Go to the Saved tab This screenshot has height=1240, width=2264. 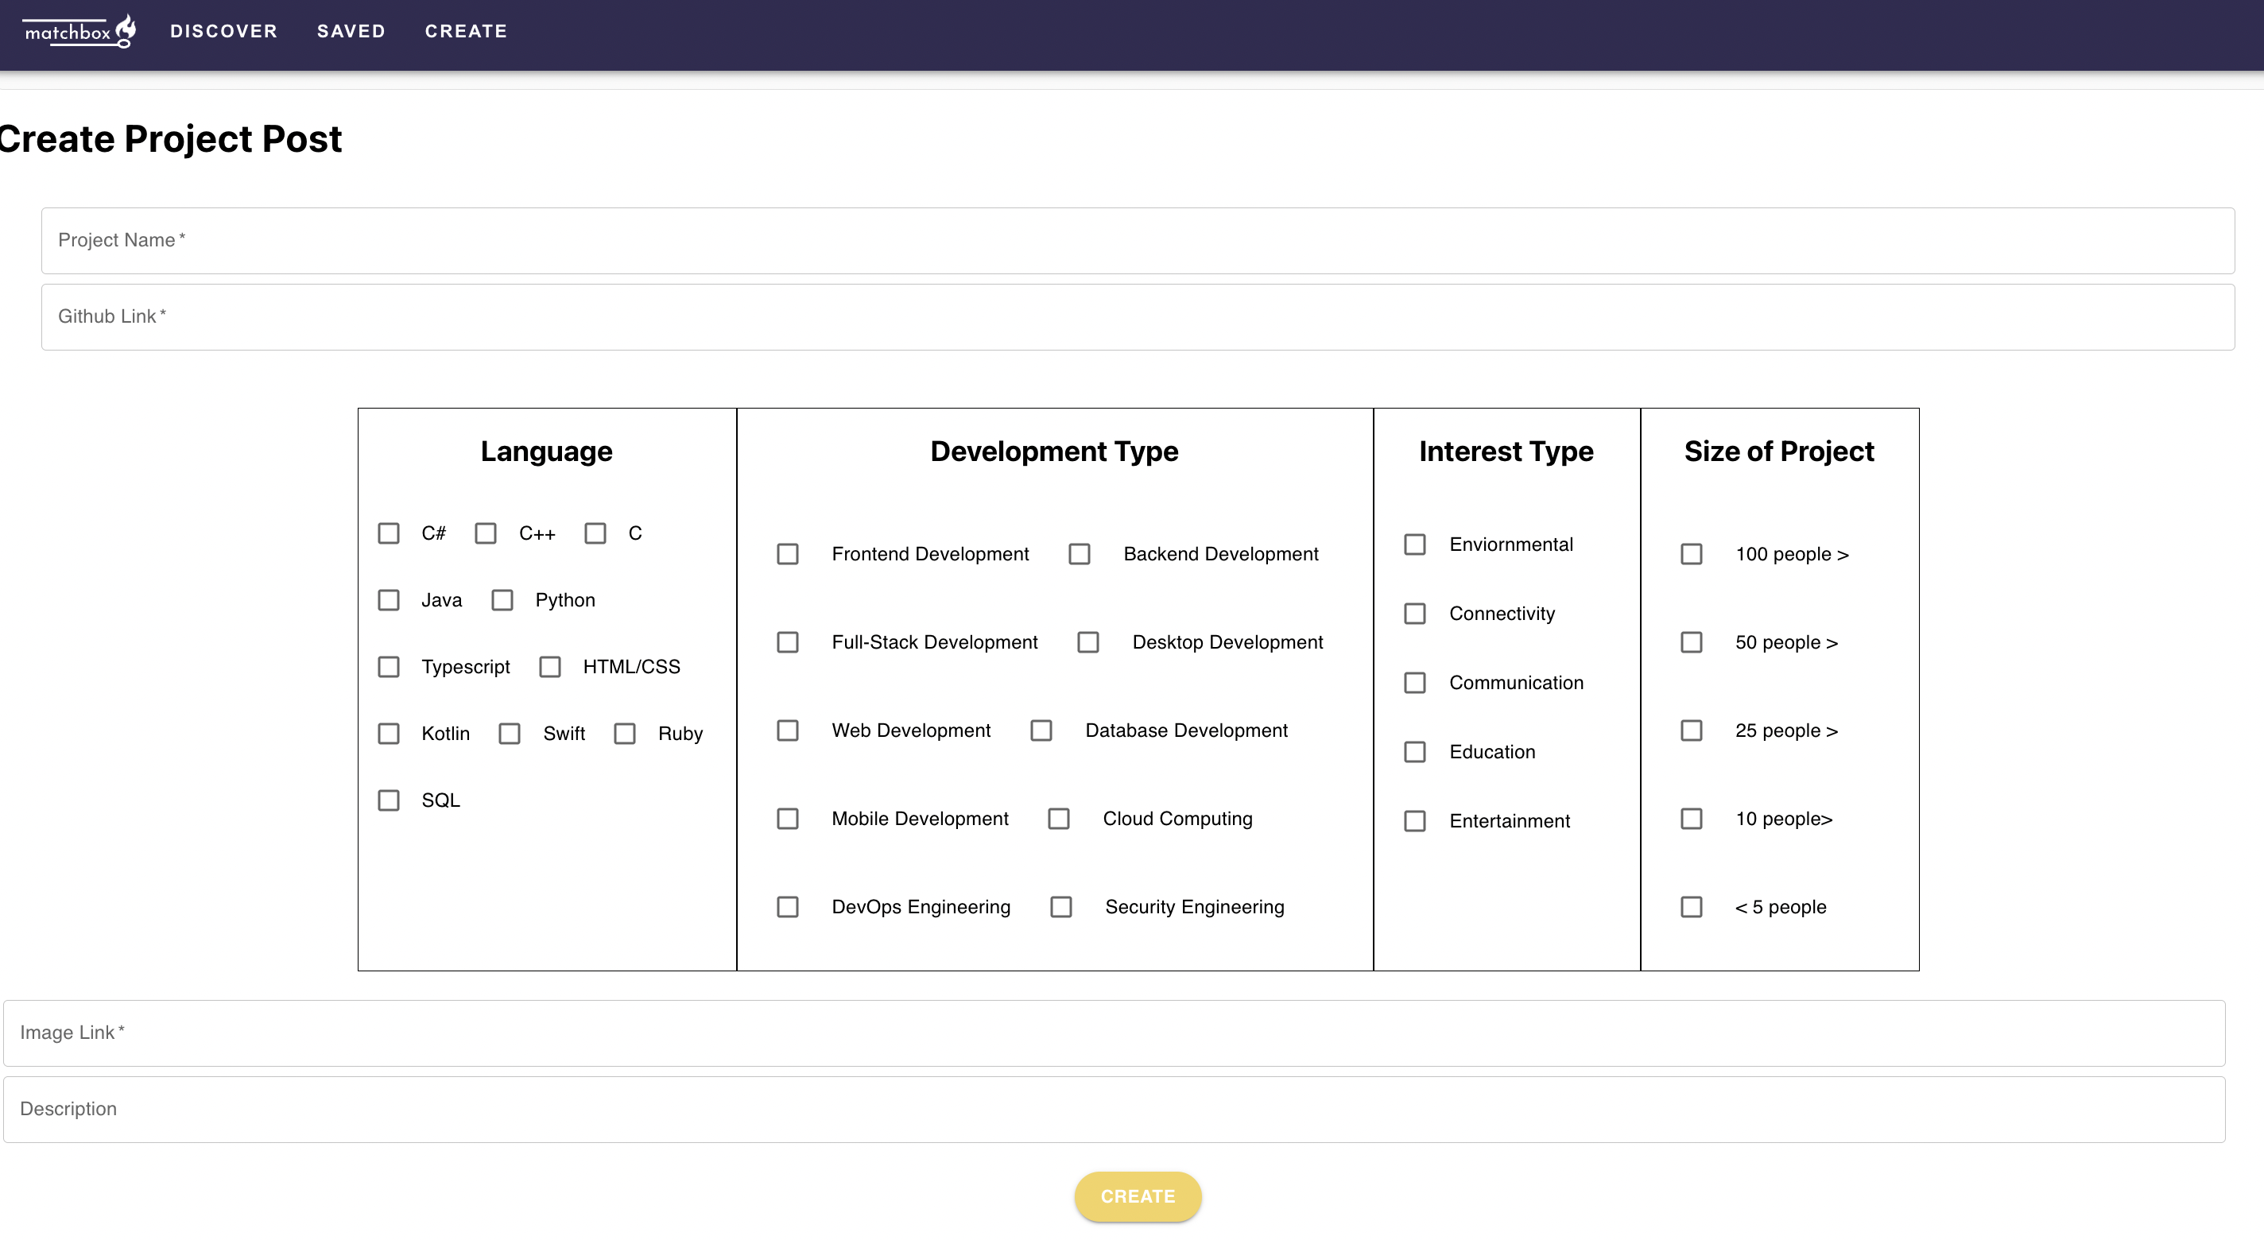click(x=351, y=32)
